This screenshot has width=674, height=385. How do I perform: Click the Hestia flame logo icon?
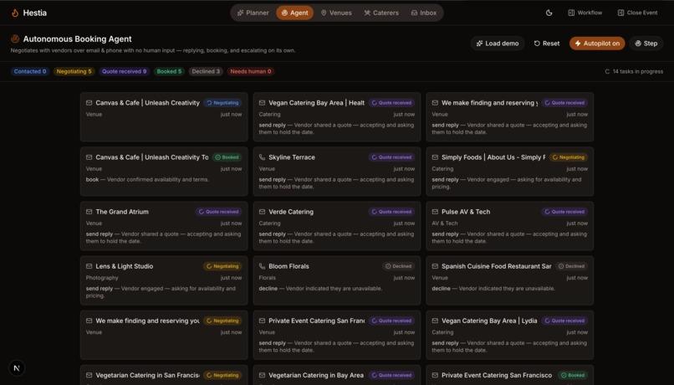coord(15,13)
